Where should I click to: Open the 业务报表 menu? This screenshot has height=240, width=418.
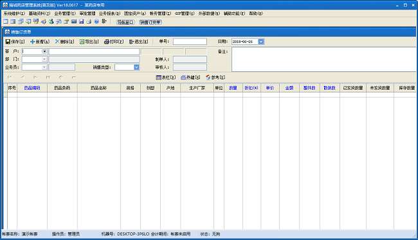(109, 13)
